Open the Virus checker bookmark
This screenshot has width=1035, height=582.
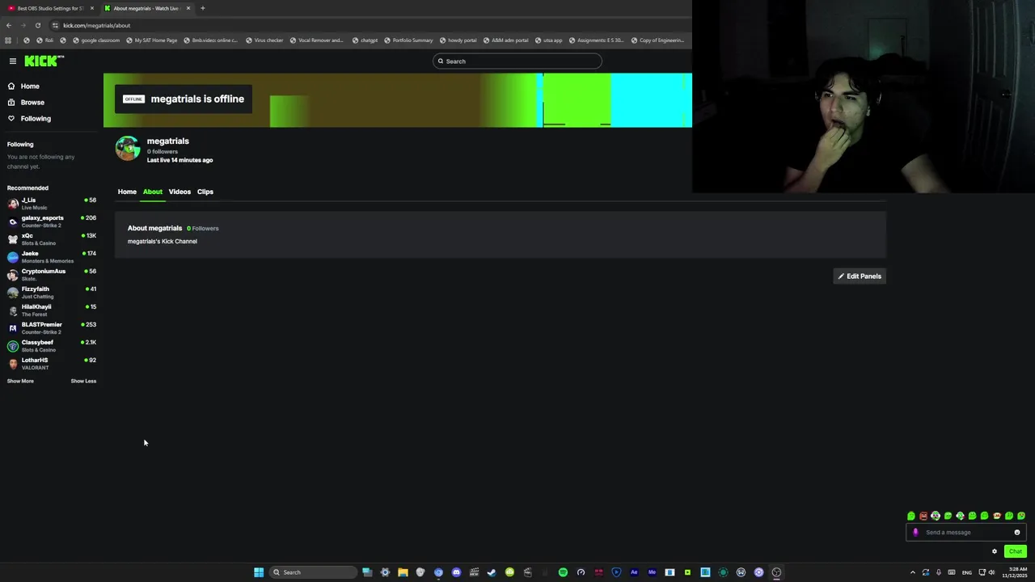[x=264, y=40]
